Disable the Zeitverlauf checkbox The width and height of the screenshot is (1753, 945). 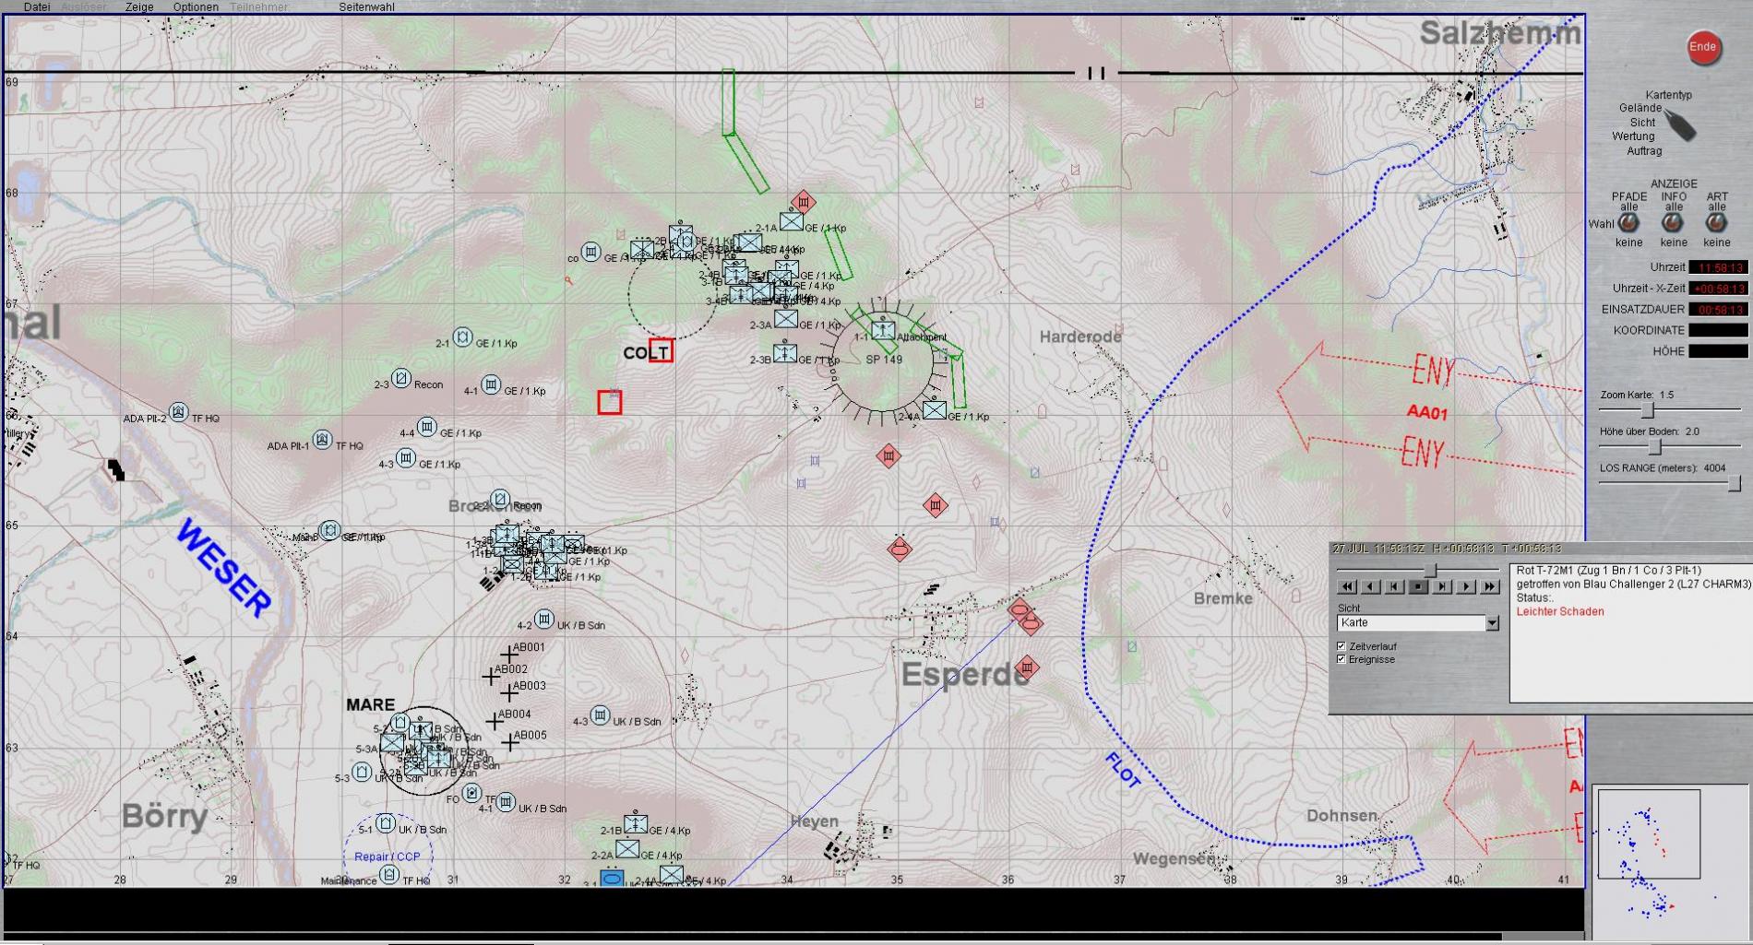click(1342, 646)
